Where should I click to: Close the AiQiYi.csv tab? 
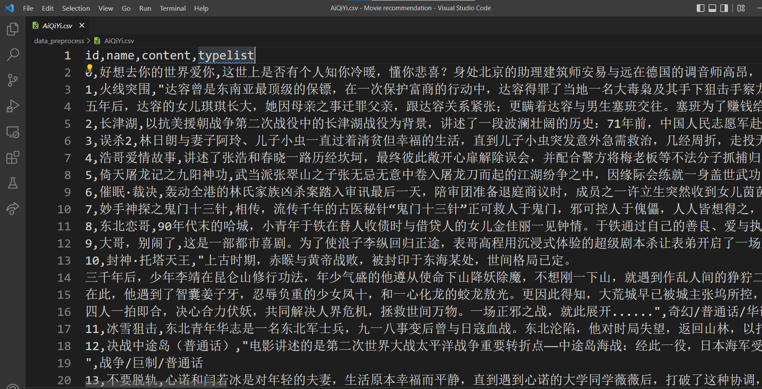(82, 26)
